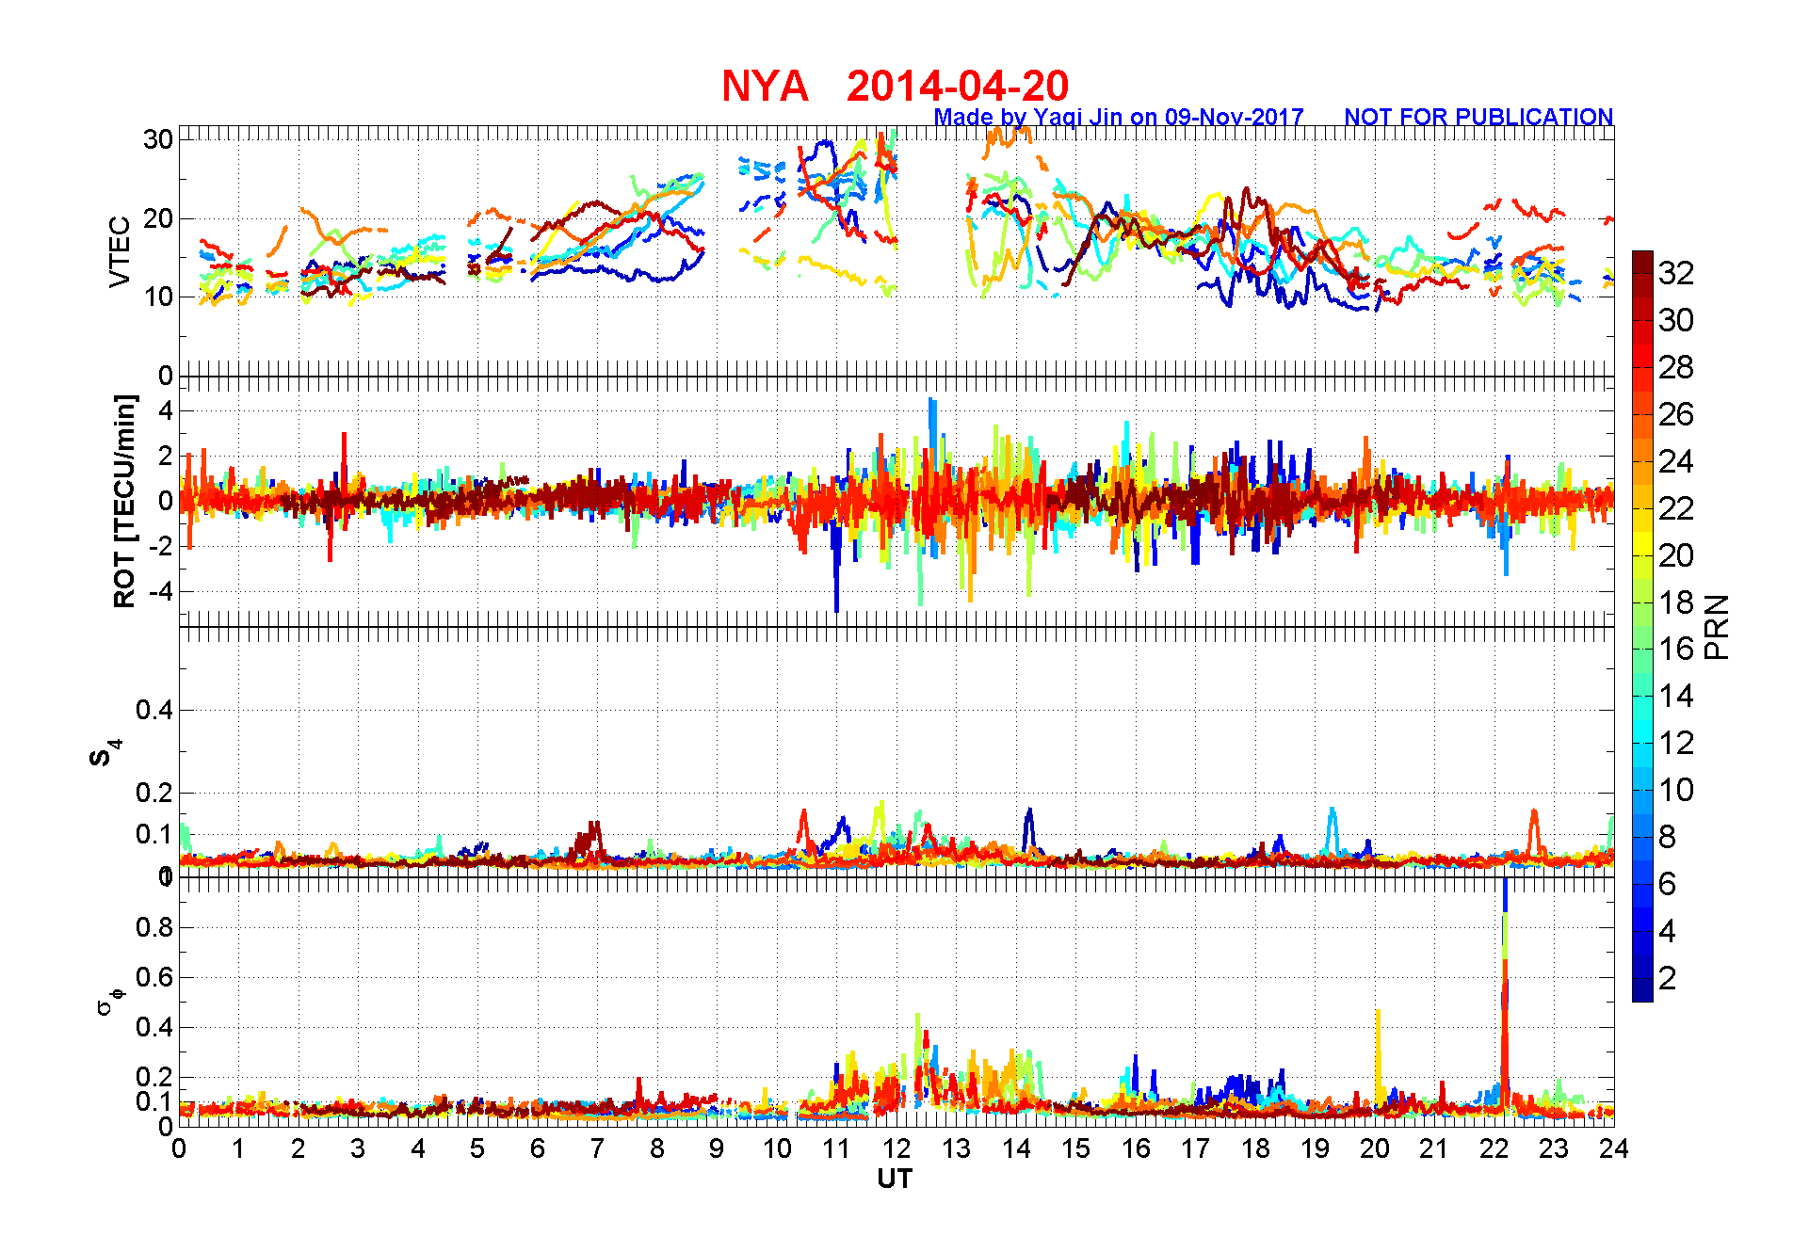Click the PRN colorbar tick label "6"
Image resolution: width=1793 pixels, height=1252 pixels.
1668,884
